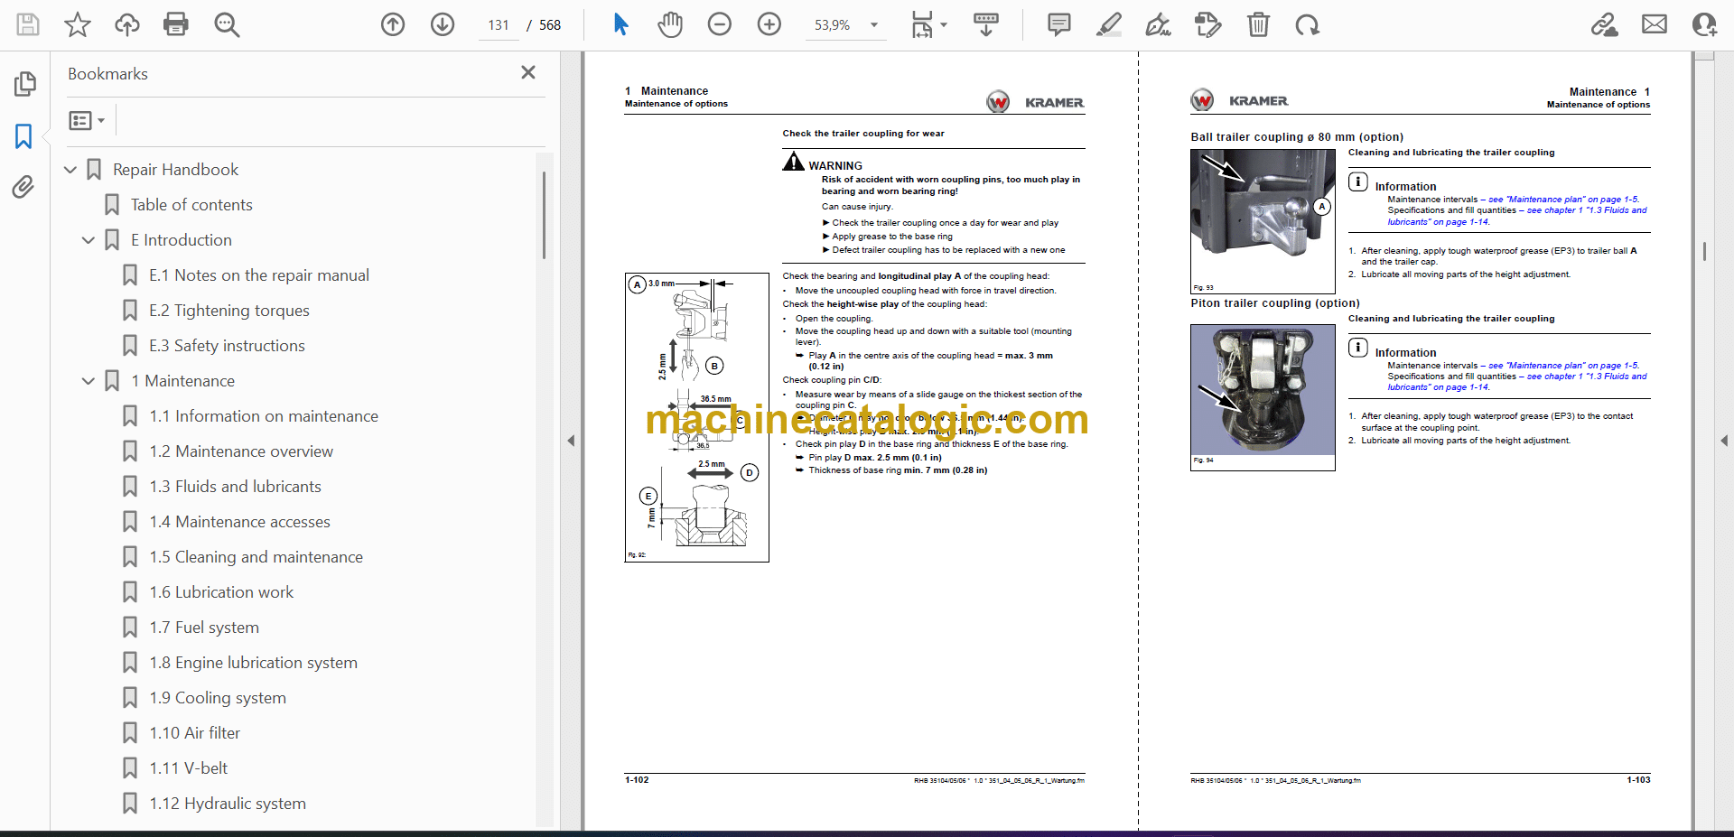Select the Highlight text pen tool
1734x837 pixels.
[1108, 24]
